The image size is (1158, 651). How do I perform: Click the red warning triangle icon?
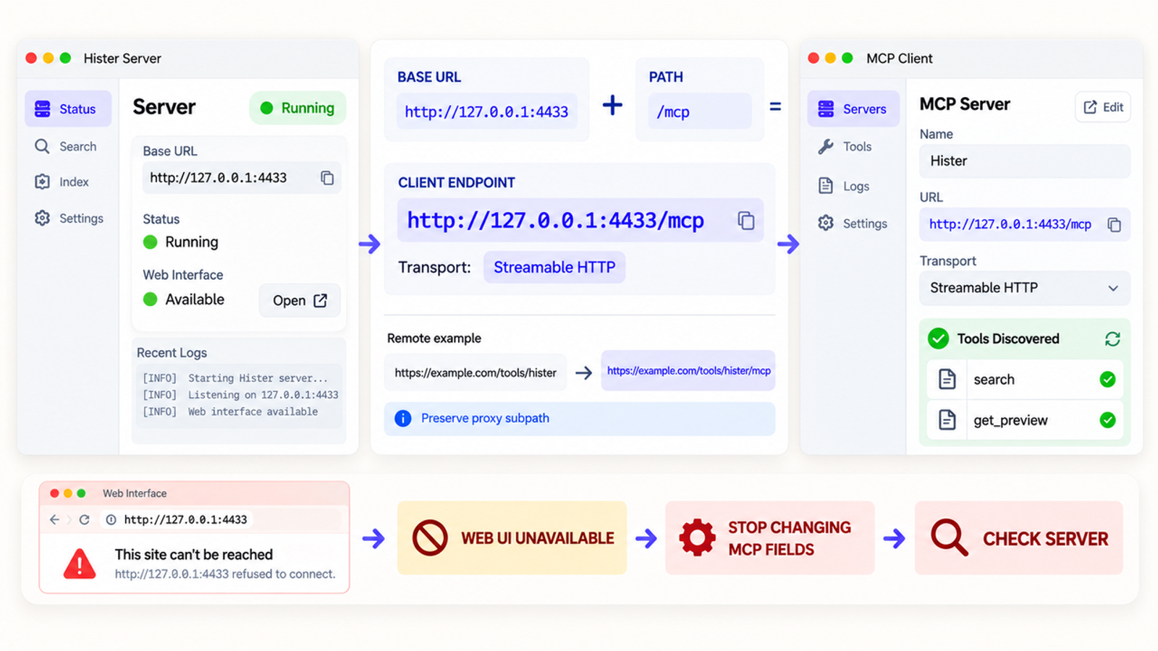tap(80, 564)
